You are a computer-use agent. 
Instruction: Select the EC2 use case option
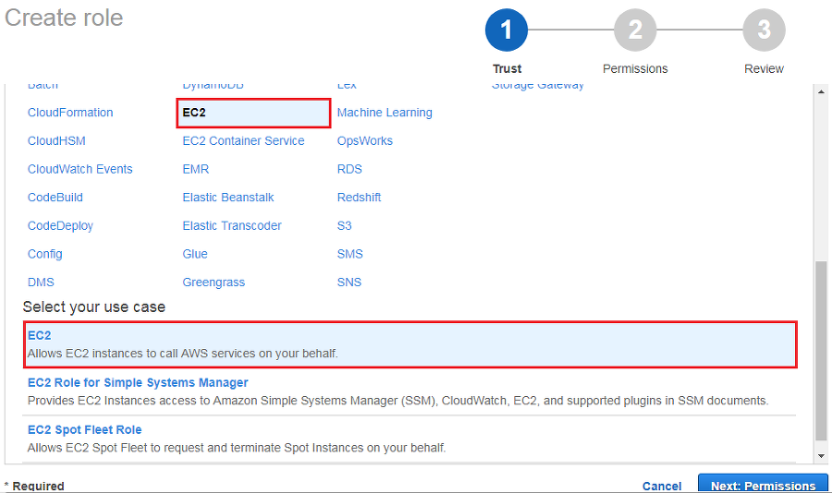pos(410,344)
